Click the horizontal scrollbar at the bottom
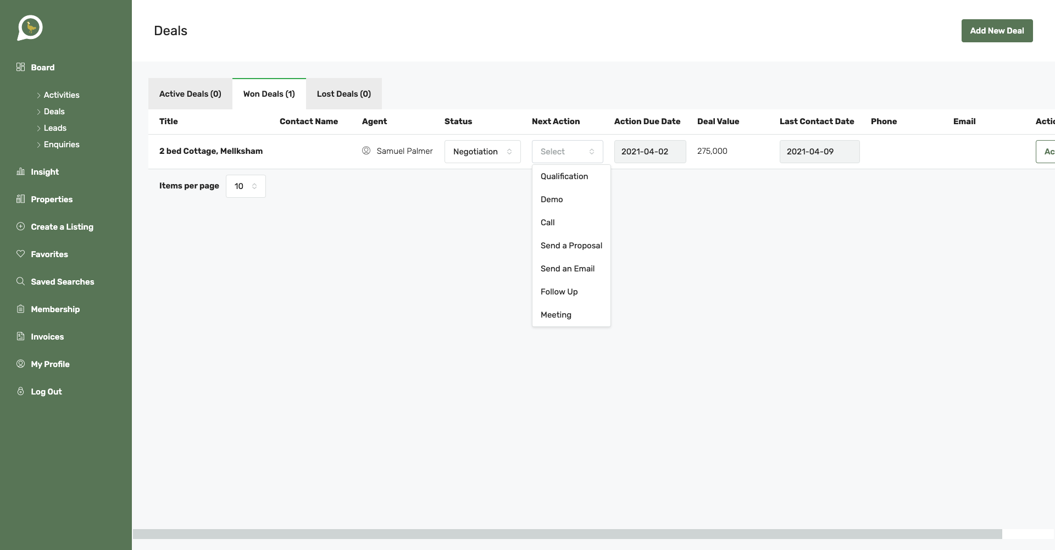This screenshot has width=1055, height=550. (x=567, y=534)
